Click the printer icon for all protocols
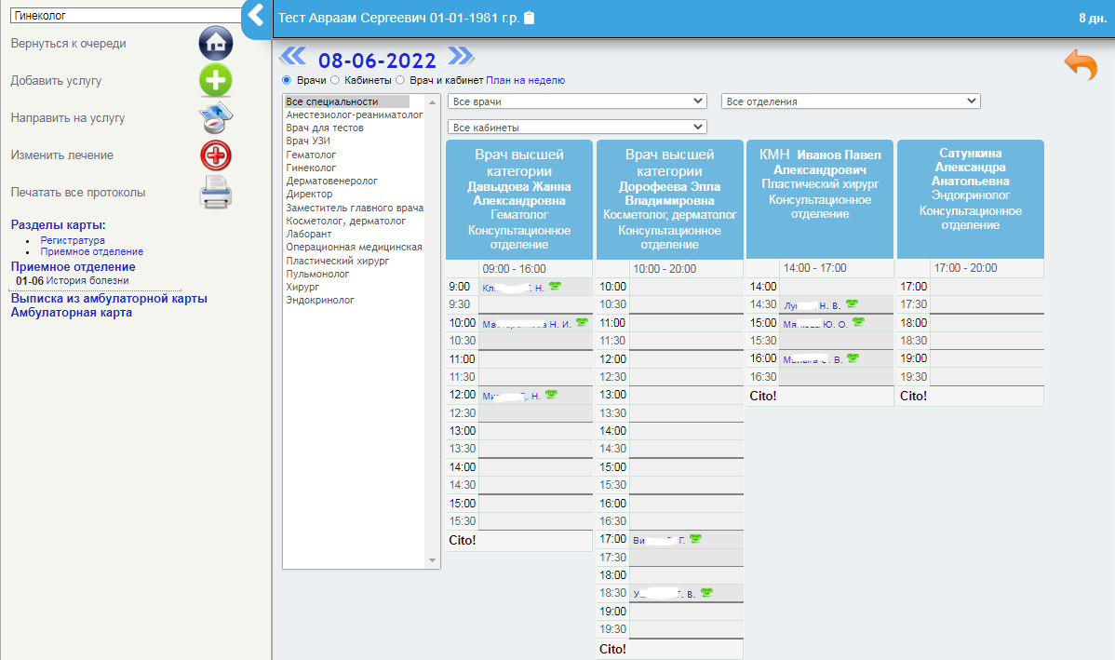 (215, 193)
